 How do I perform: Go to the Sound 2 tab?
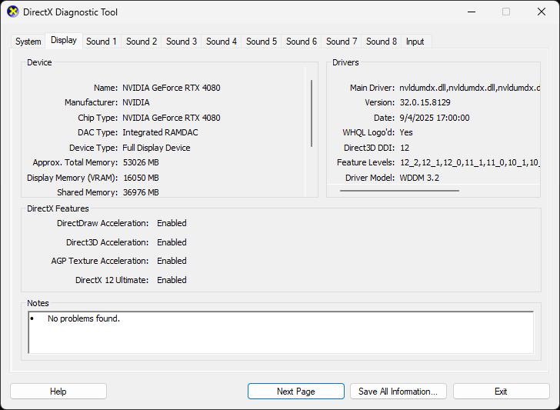[x=142, y=42]
